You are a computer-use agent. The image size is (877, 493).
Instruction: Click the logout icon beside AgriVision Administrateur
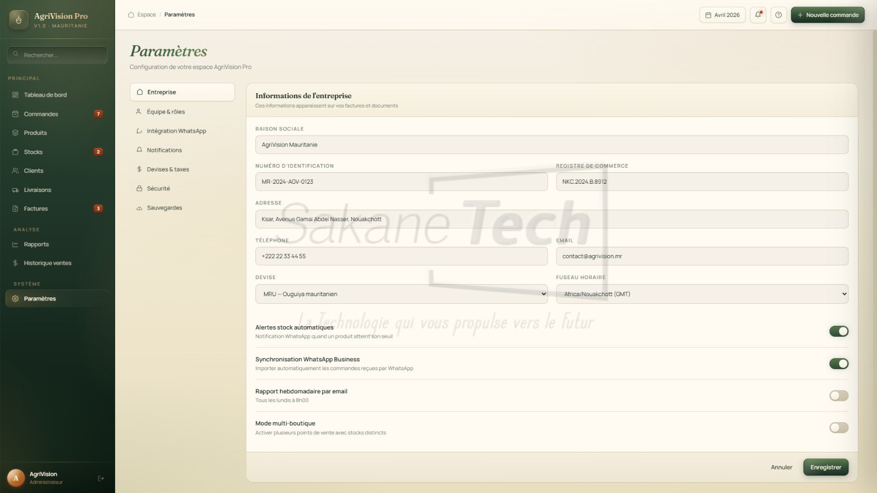point(101,478)
